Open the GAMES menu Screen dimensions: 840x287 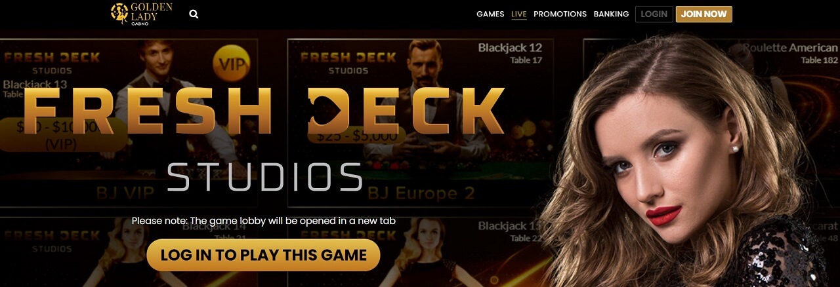[490, 14]
